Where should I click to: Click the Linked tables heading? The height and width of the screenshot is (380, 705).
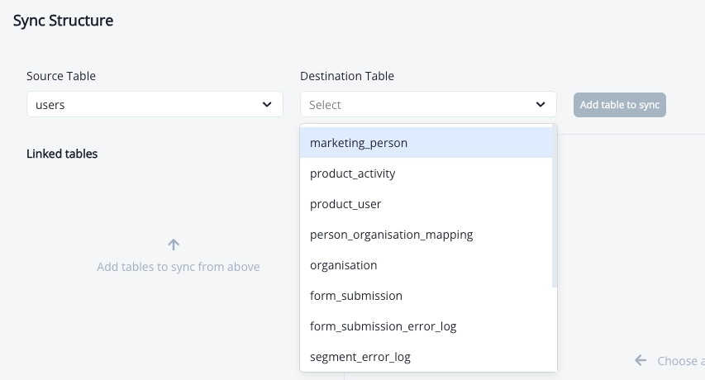[62, 154]
